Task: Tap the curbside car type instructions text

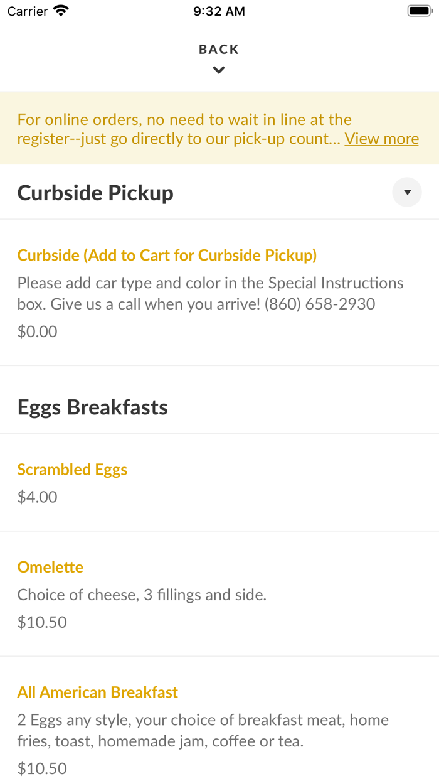Action: [x=210, y=293]
